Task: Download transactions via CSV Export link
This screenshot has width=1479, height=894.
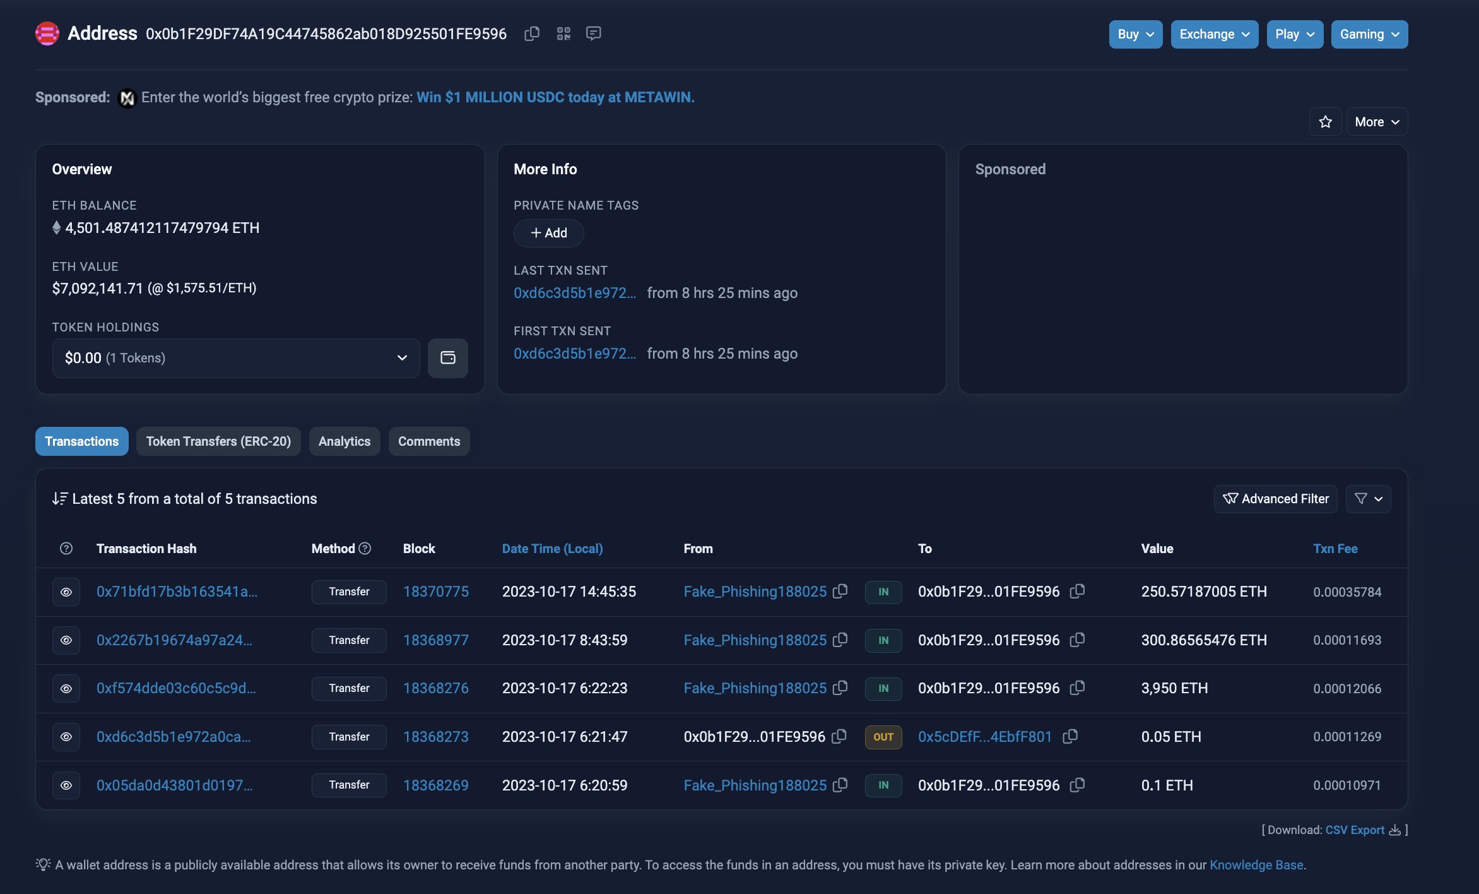Action: click(1355, 830)
